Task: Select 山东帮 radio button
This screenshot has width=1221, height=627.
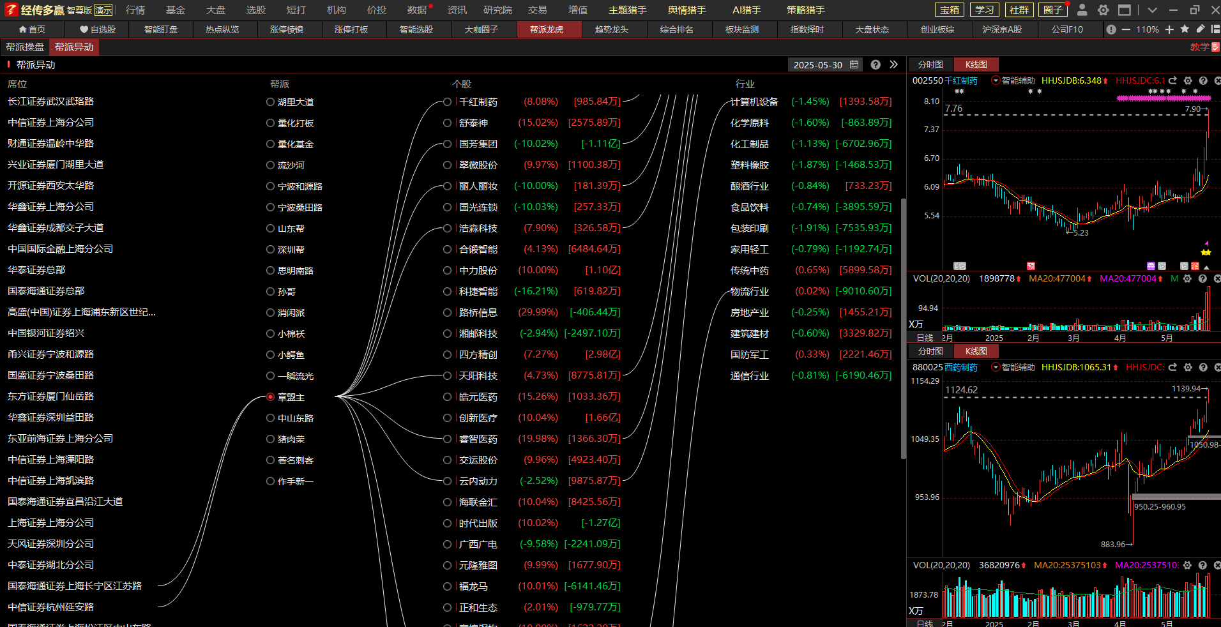Action: coord(270,229)
